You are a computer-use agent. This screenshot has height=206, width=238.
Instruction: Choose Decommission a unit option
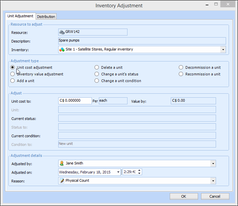[181, 67]
